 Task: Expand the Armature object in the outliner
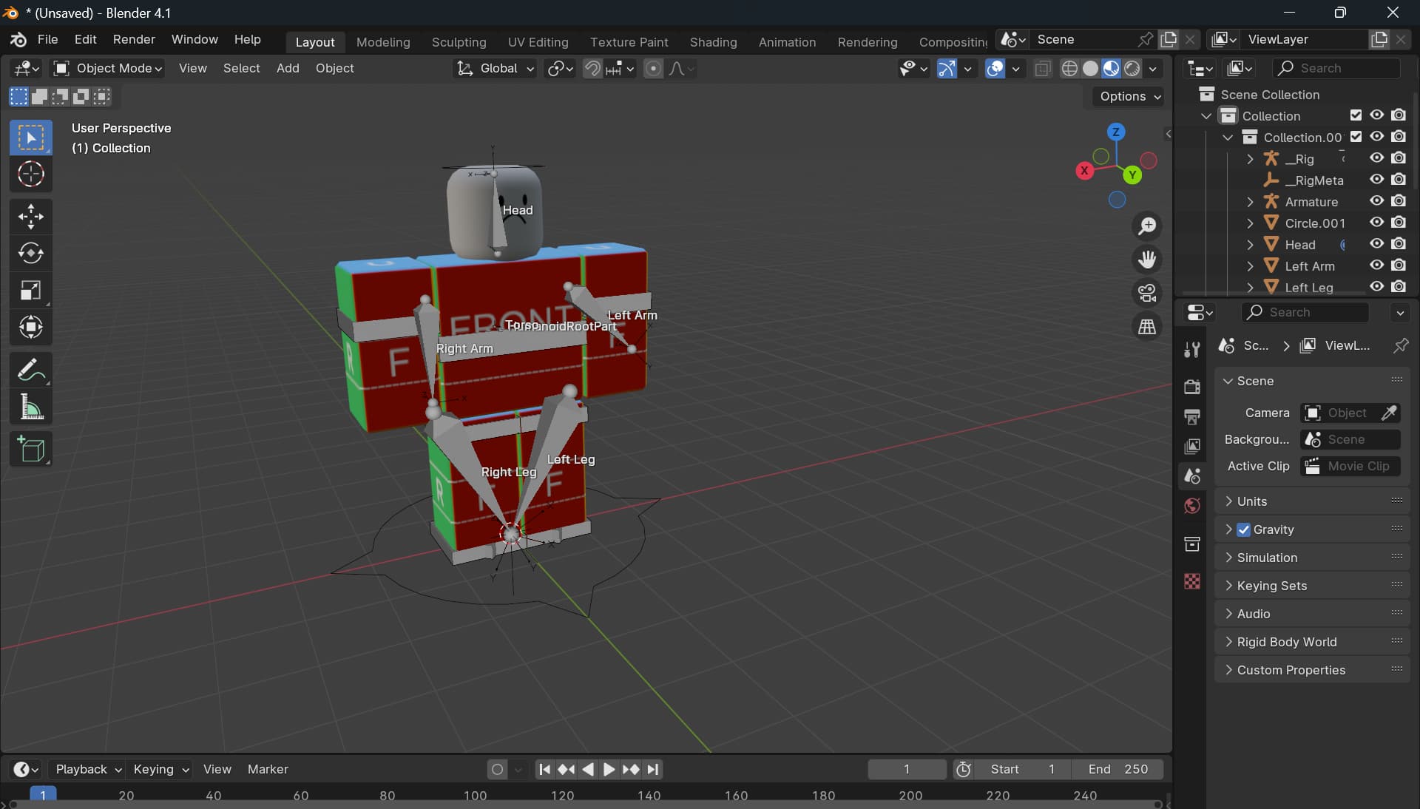(1250, 201)
